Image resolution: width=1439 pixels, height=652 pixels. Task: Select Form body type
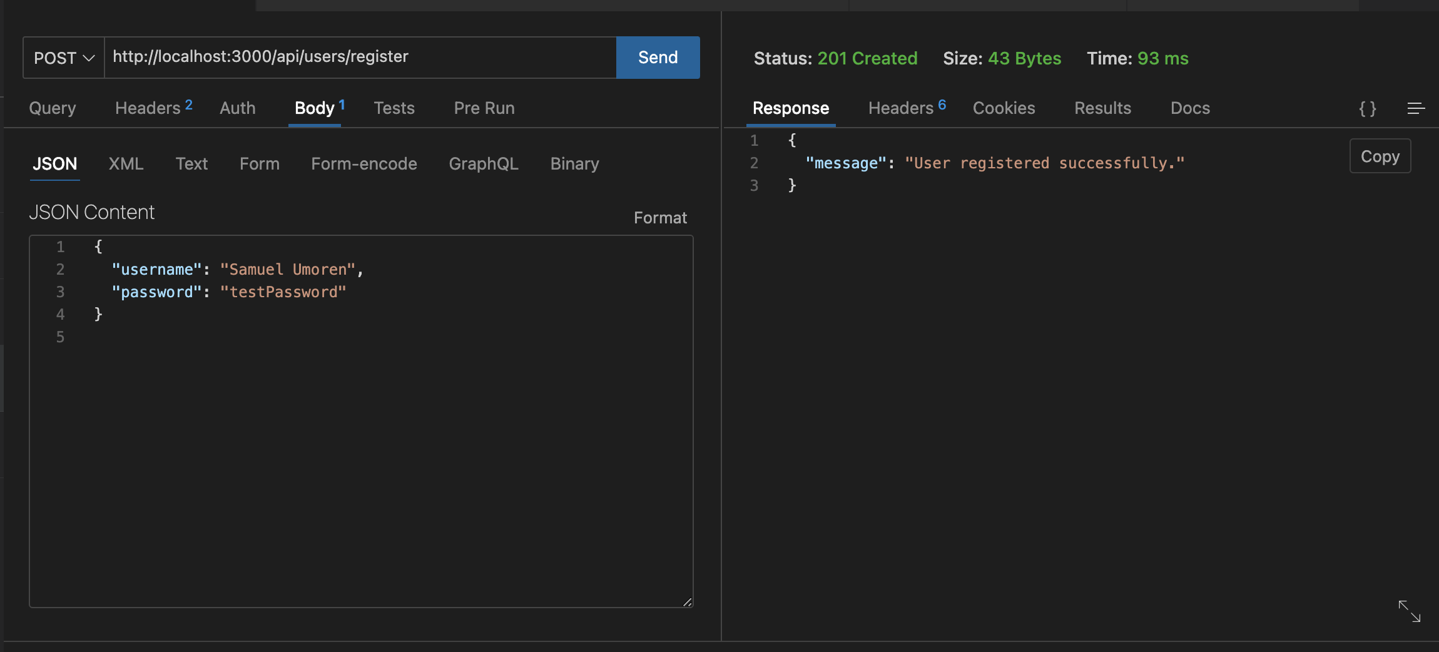click(260, 164)
